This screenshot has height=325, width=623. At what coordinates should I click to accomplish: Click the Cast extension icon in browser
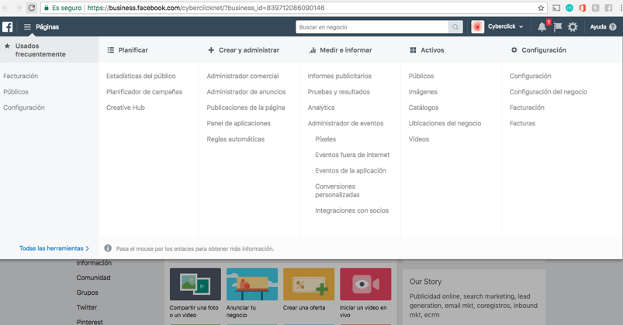(x=556, y=8)
